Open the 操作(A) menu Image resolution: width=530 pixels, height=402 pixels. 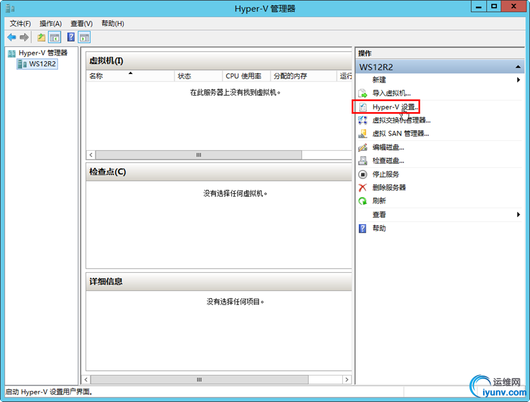(50, 23)
